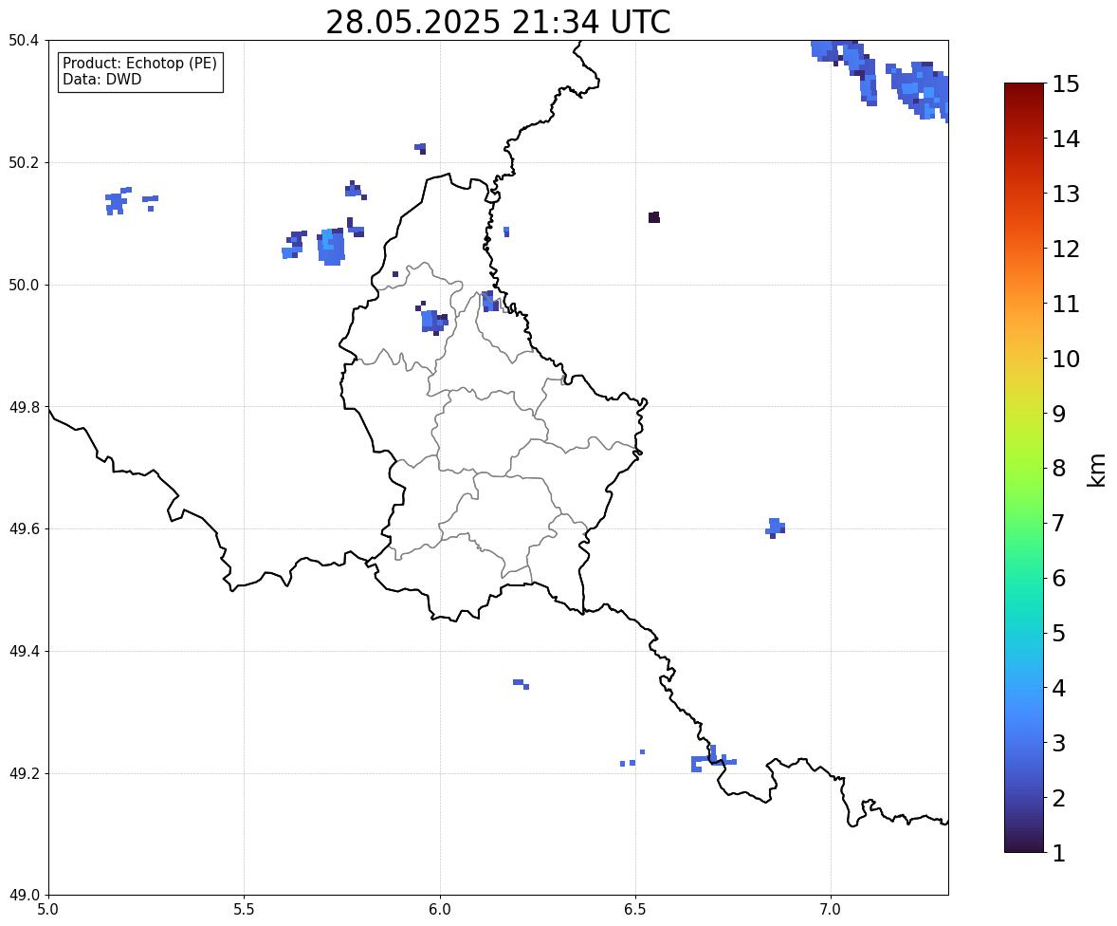This screenshot has height=926, width=1117.
Task: Click colorbar tick value 2
Action: pos(1059,798)
